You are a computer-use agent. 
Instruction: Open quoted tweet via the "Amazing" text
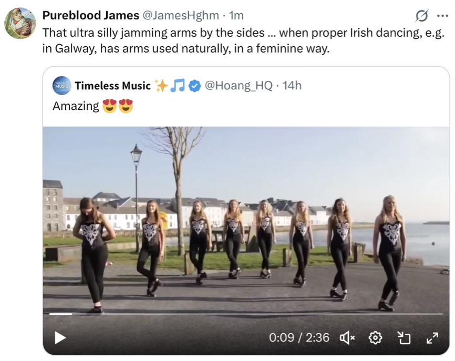(76, 106)
